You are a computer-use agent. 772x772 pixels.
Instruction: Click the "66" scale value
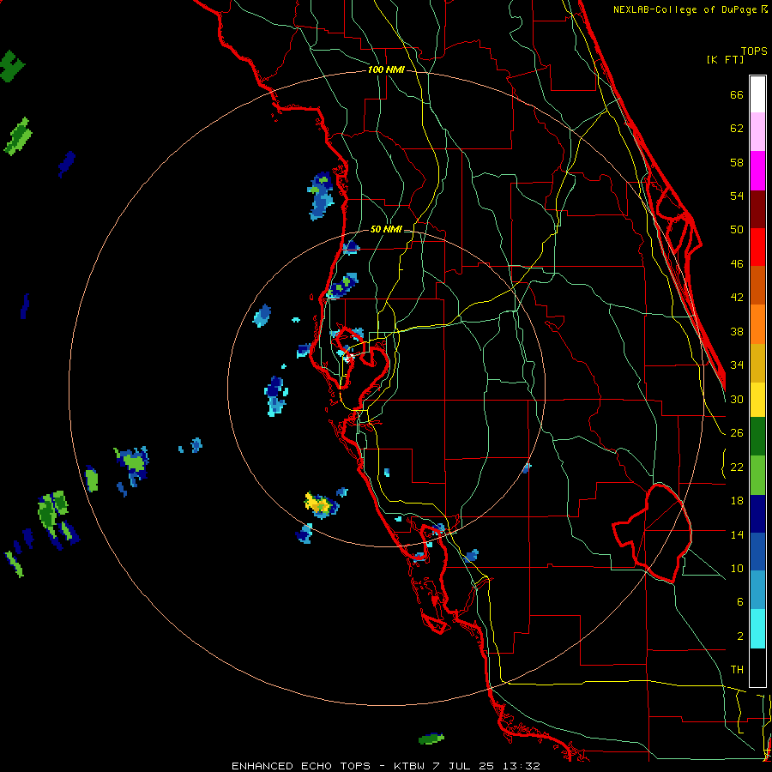pos(737,94)
